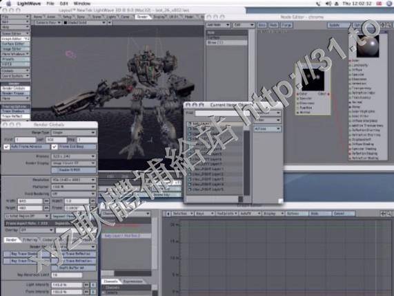Click the Surface Editor sidebar button
The width and height of the screenshot is (394, 296).
15,44
